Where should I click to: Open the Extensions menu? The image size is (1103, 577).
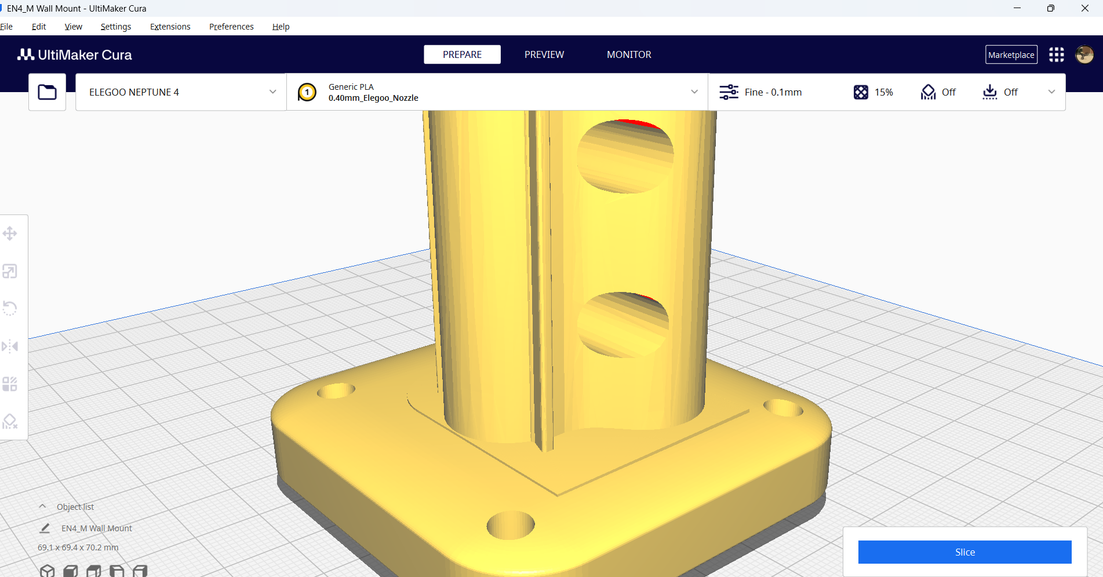[170, 27]
